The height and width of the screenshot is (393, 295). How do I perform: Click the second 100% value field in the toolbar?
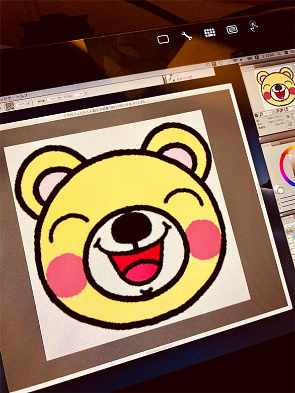click(52, 99)
